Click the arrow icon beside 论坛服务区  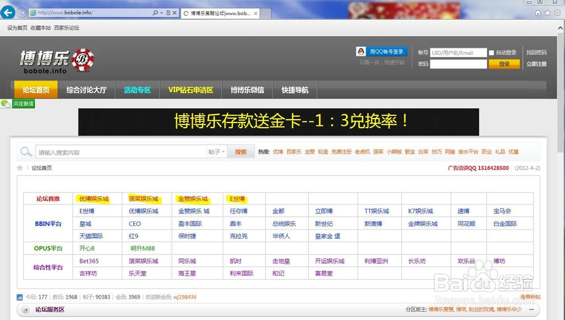point(25,310)
